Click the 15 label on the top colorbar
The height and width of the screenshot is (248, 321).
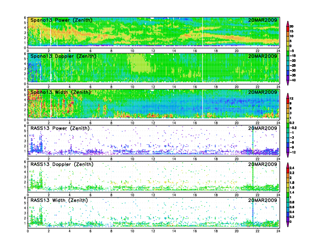click(x=291, y=31)
